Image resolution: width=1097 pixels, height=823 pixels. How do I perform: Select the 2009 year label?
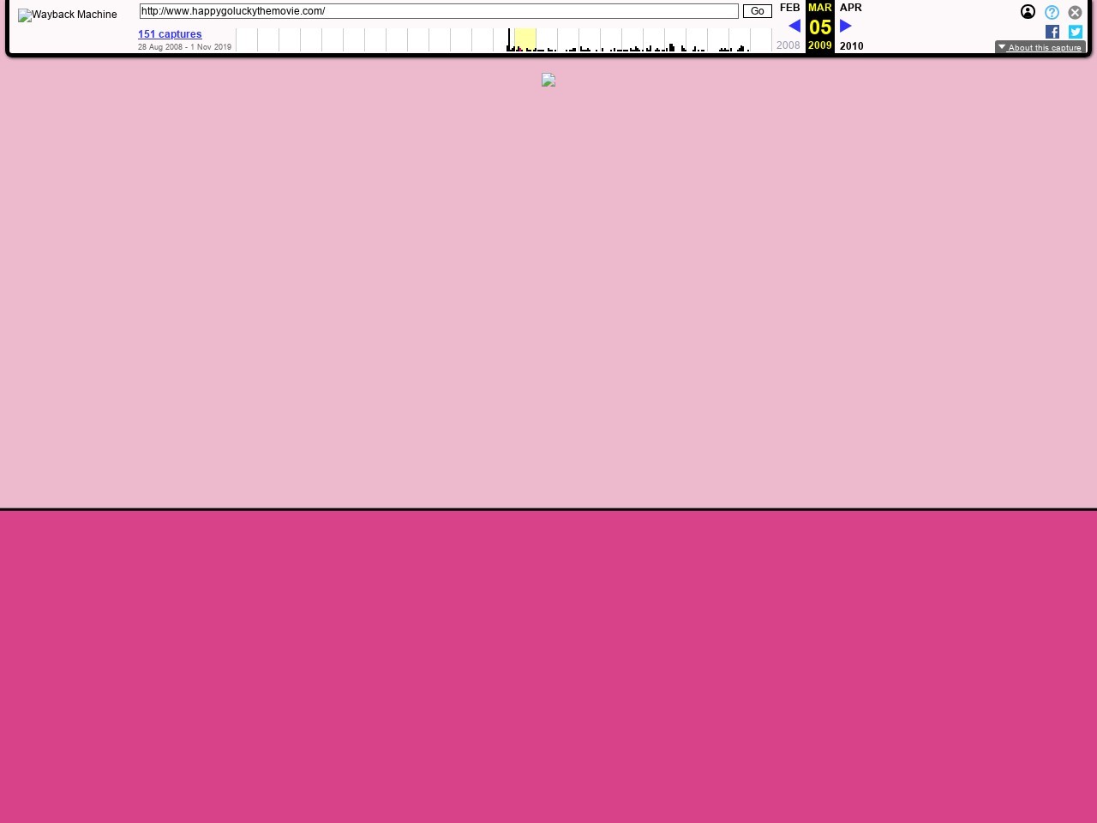(x=819, y=45)
